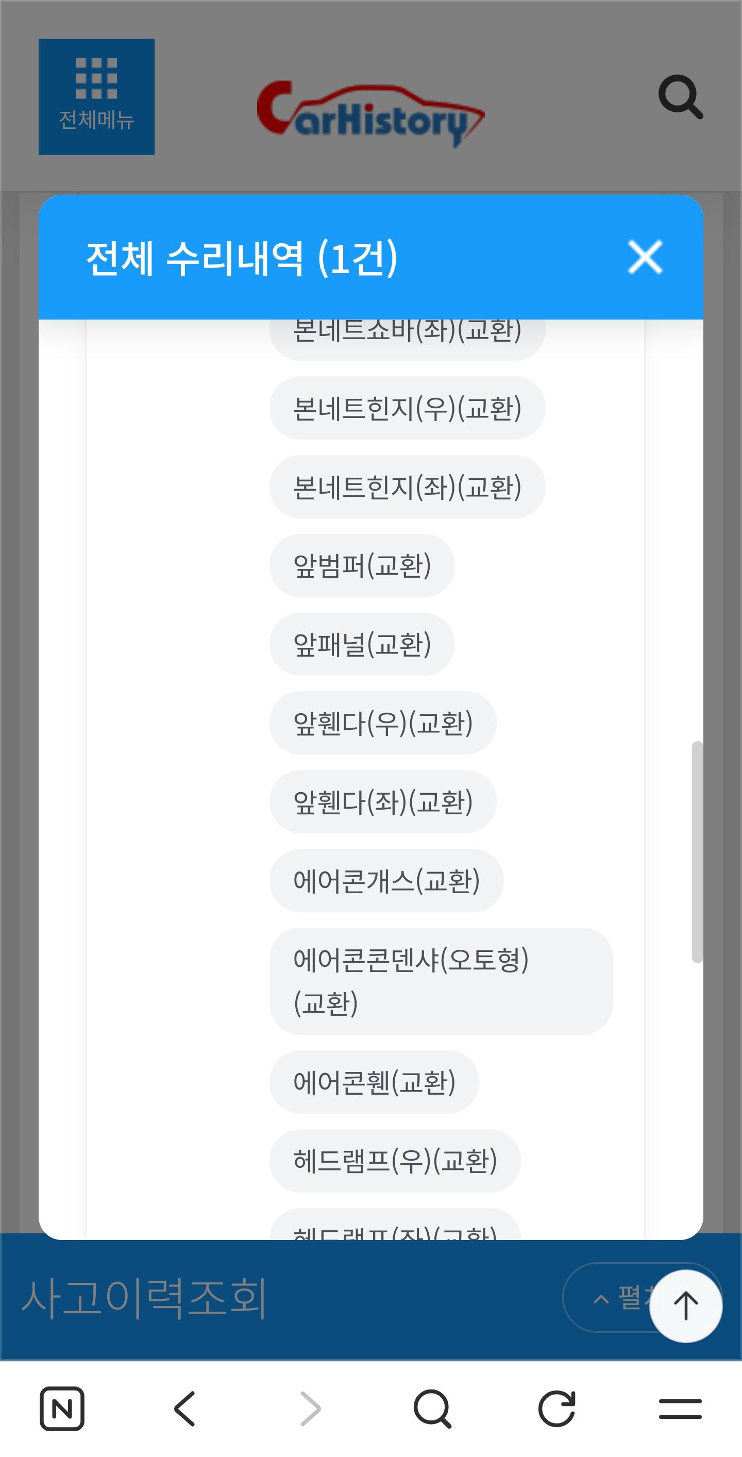The height and width of the screenshot is (1457, 742).
Task: Tap the 헤드램프(우)(교환) repair item
Action: (x=395, y=1161)
